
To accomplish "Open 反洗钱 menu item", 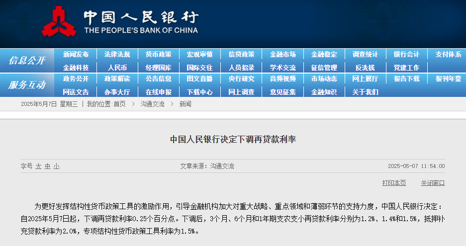I will (365, 68).
